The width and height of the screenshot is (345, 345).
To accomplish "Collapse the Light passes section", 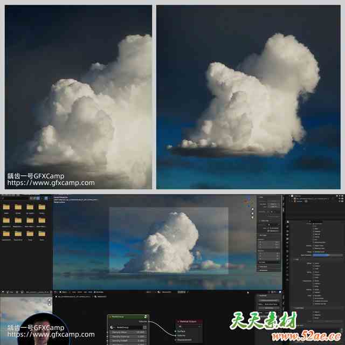I will click(296, 259).
